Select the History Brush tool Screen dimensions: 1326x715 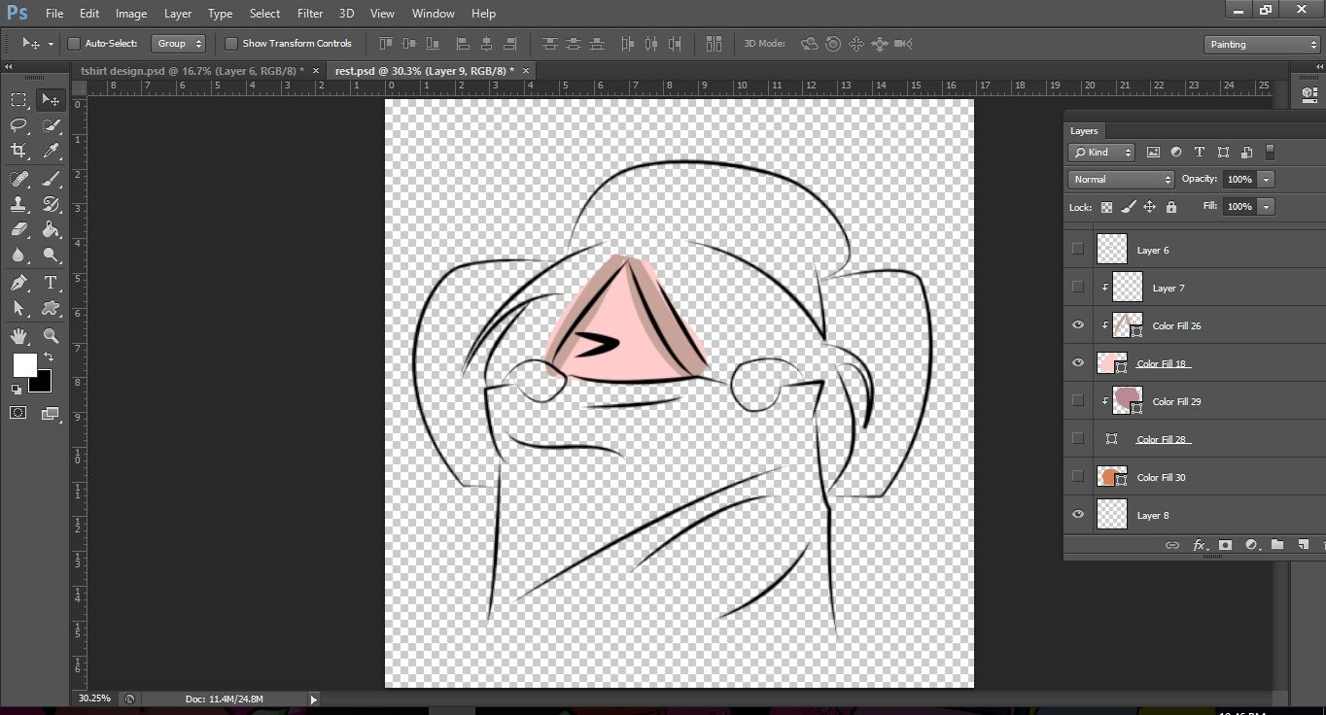point(51,204)
